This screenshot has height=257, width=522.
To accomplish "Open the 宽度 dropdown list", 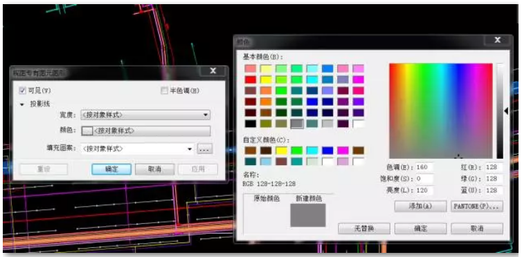I will pos(145,115).
